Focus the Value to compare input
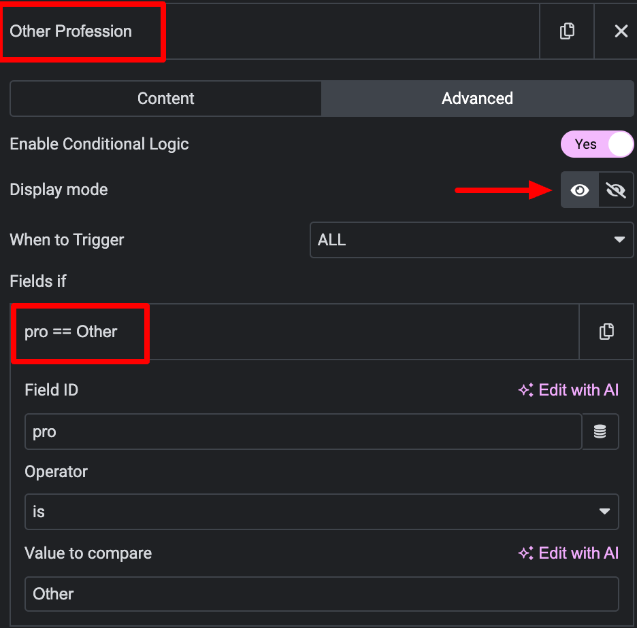 [x=322, y=593]
